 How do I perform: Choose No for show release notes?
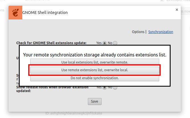[x=115, y=87]
